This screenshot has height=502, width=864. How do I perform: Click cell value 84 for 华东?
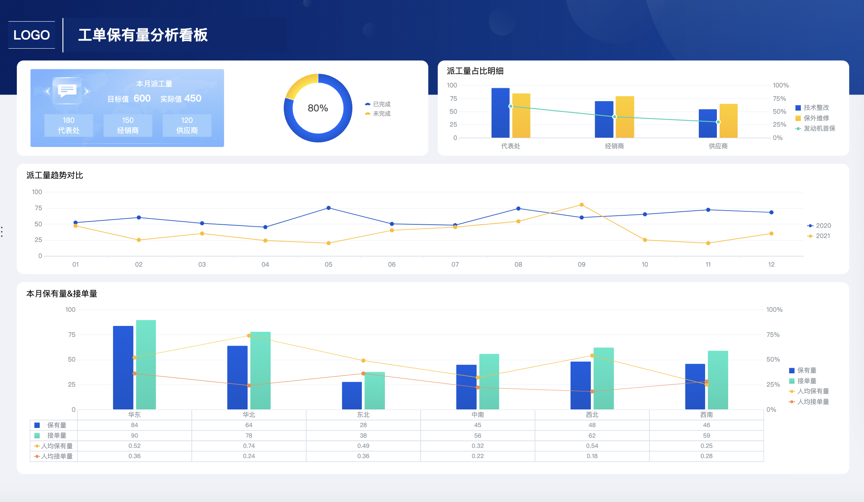pos(135,425)
